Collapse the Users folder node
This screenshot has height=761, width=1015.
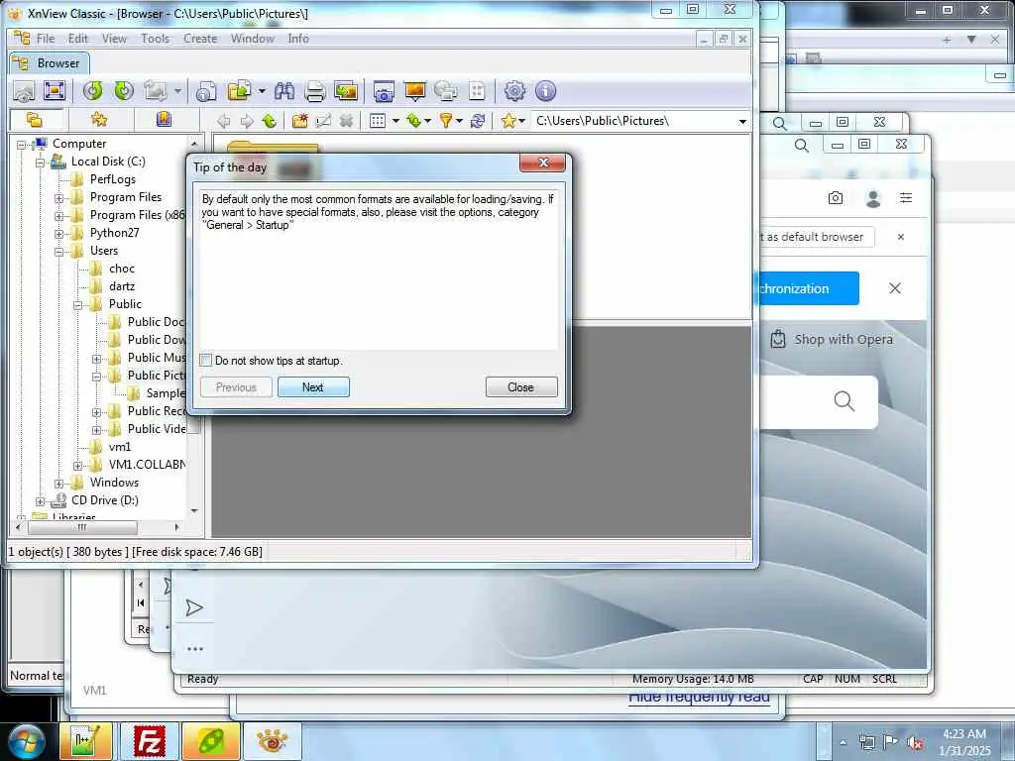(x=58, y=252)
